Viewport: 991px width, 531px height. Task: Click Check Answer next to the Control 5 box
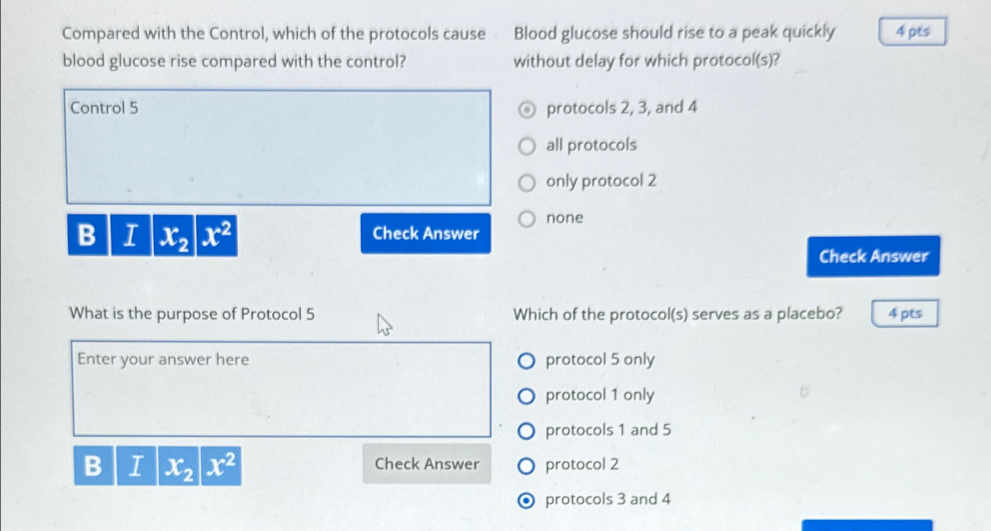(425, 234)
